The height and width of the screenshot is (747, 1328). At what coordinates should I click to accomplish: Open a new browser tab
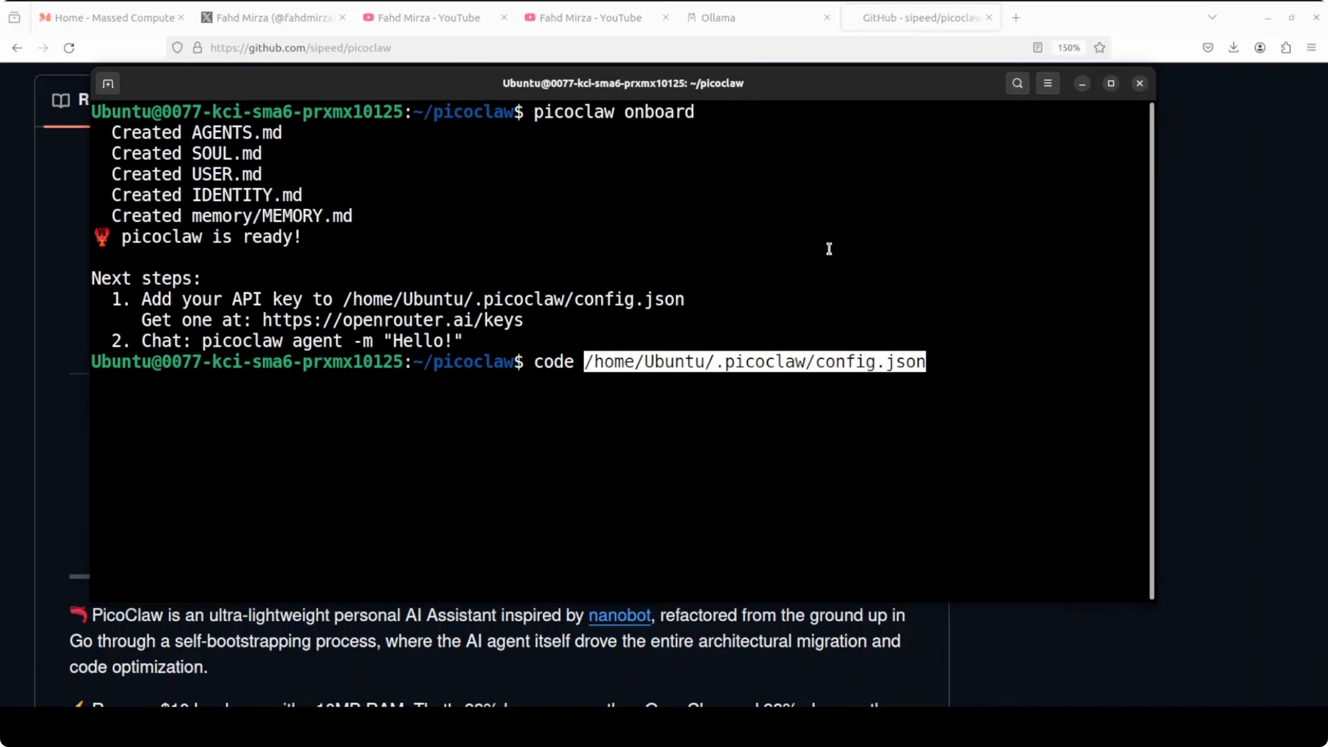1016,18
